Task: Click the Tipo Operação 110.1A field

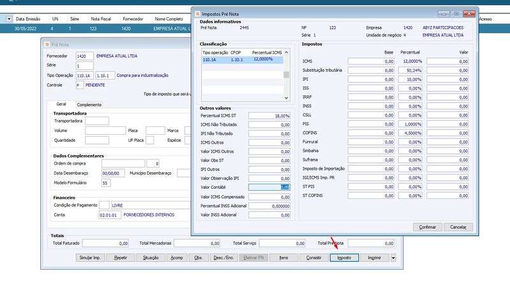Action: click(x=85, y=76)
